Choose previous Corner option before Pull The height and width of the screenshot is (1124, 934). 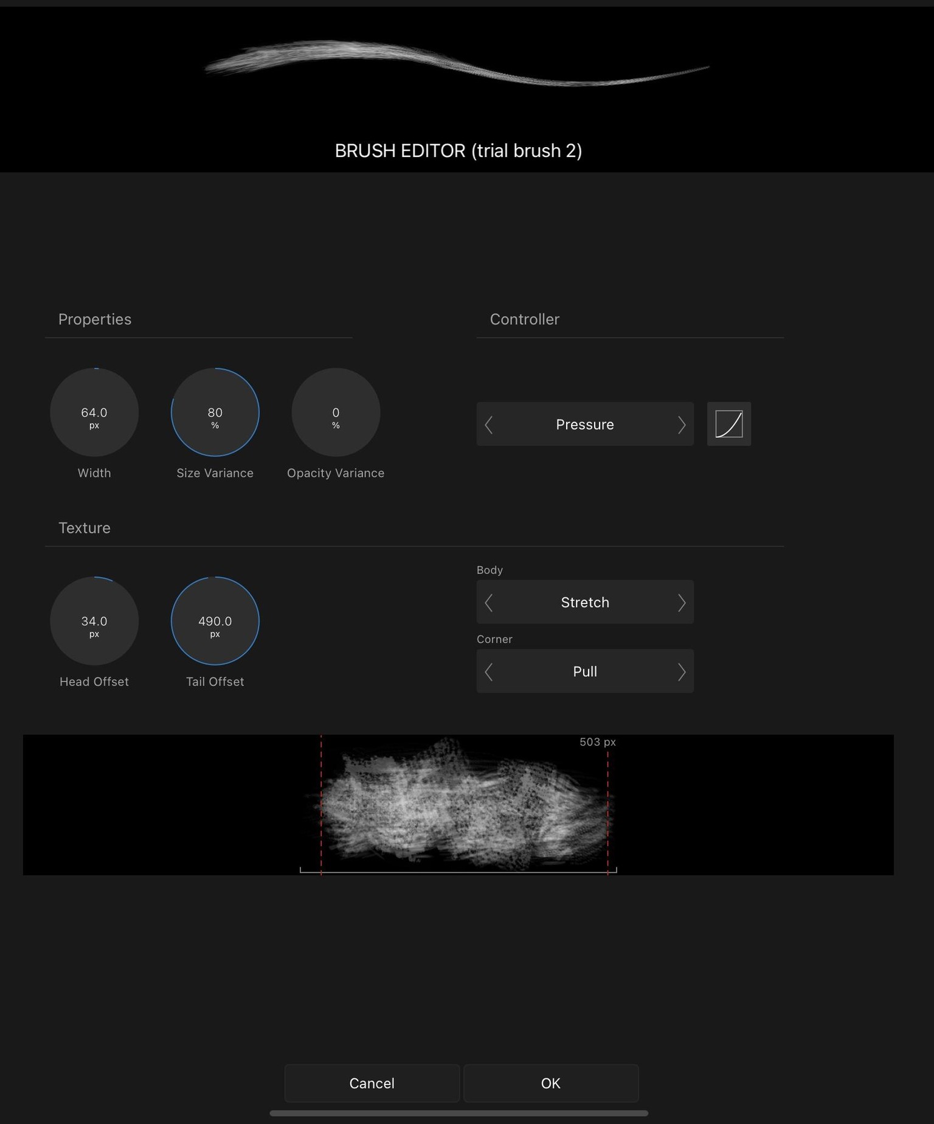point(489,672)
